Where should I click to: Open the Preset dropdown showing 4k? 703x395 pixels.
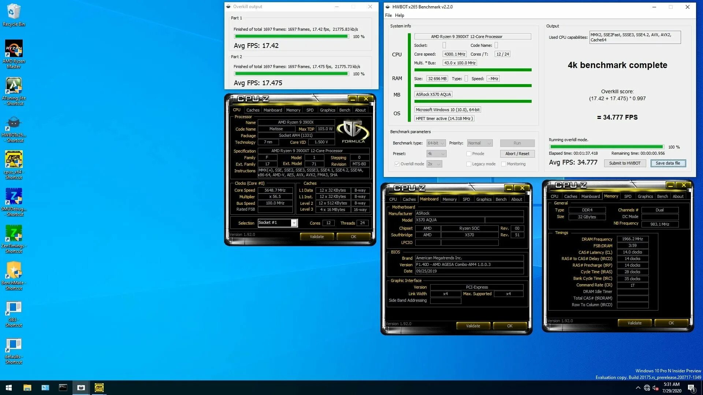coord(436,154)
